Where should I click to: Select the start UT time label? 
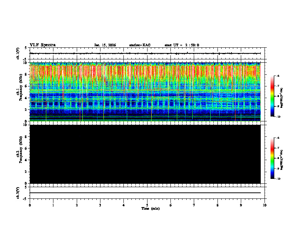pyautogui.click(x=182, y=45)
